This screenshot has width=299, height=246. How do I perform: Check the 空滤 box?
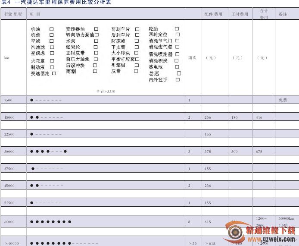click(x=52, y=41)
